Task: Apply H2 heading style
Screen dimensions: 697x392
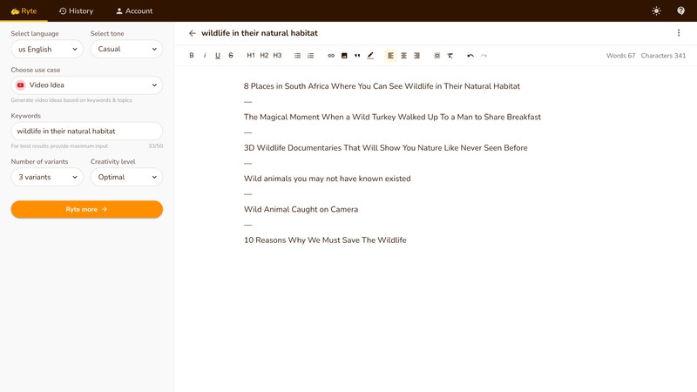Action: pyautogui.click(x=264, y=56)
